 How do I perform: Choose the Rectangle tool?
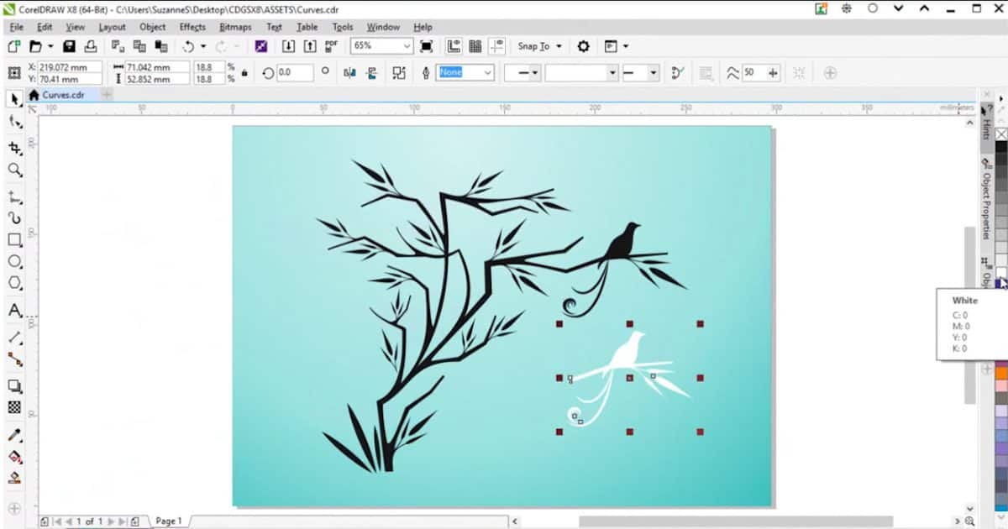(x=14, y=240)
